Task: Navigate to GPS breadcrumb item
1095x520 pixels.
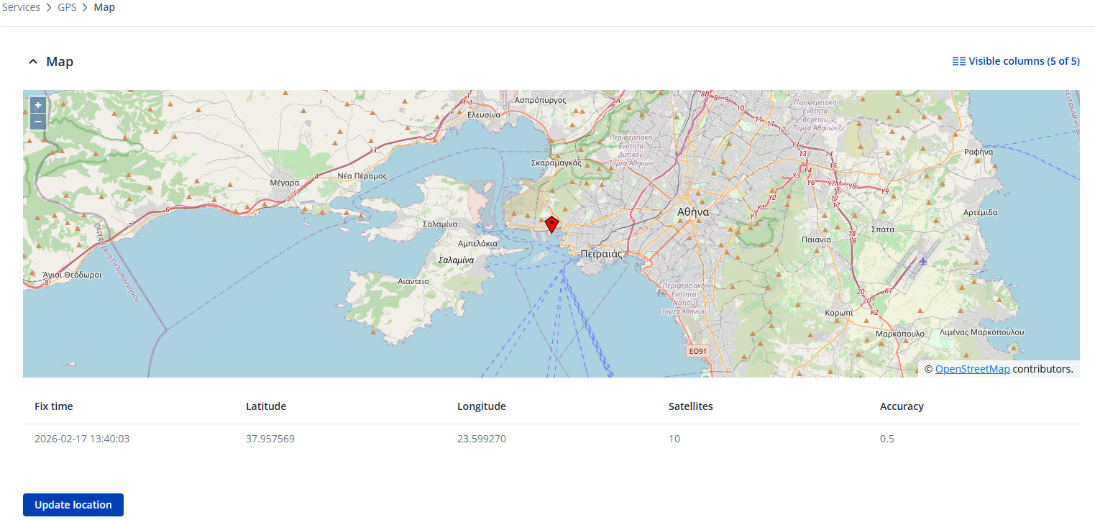Action: tap(67, 7)
